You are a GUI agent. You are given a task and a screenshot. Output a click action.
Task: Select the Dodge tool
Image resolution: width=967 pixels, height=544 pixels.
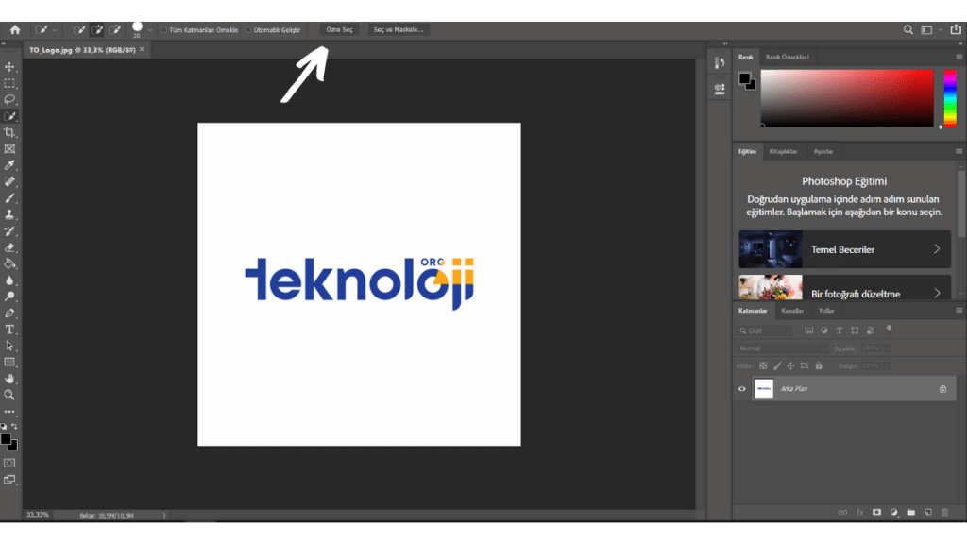pos(9,297)
